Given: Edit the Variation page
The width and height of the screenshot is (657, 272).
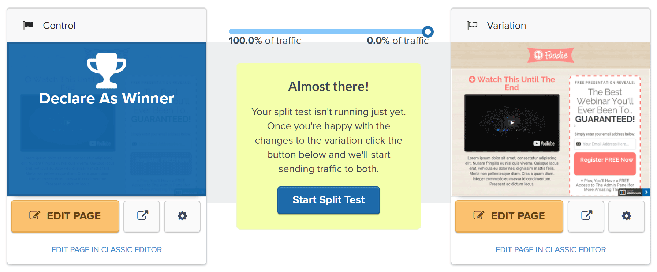Looking at the screenshot, I should (x=509, y=216).
